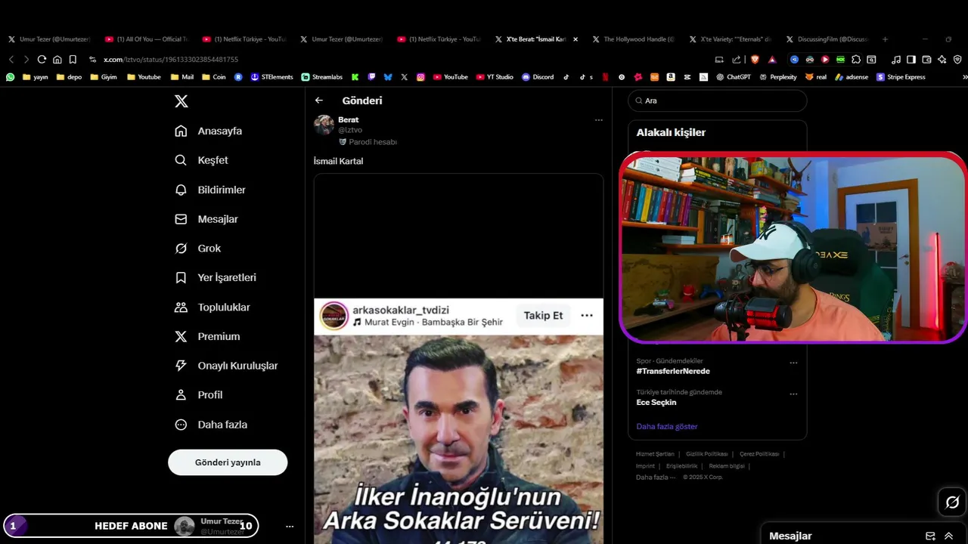Open Mesajlar in the left sidebar
This screenshot has height=544, width=968.
pos(206,219)
